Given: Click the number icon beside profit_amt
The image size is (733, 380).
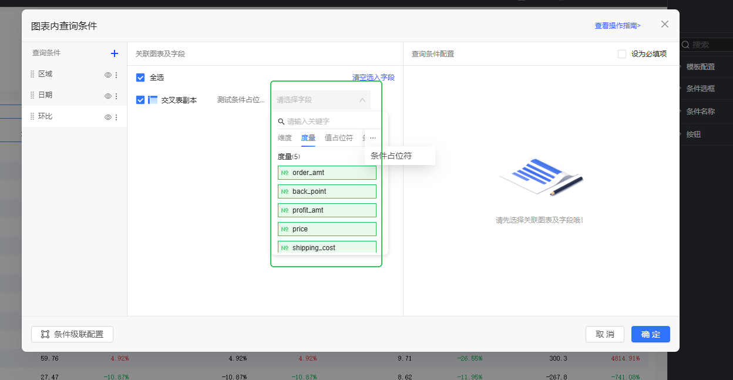Looking at the screenshot, I should click(x=285, y=210).
